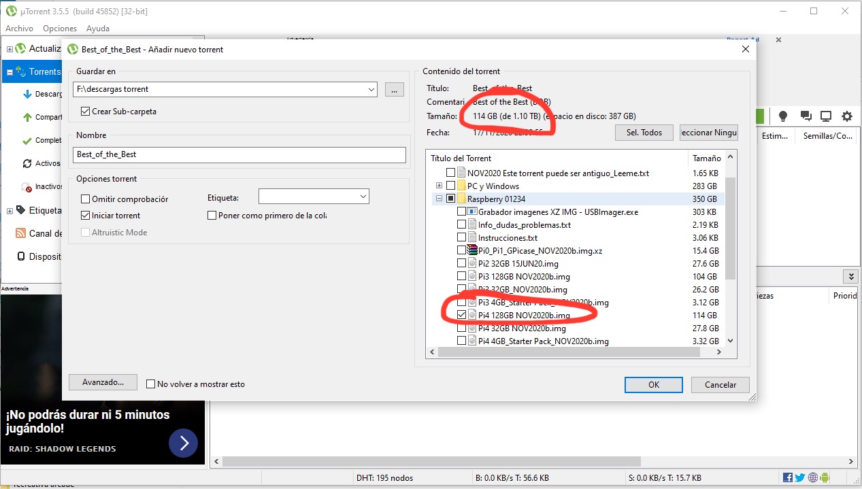Open the Guardar en path dropdown
Screen dimensions: 862x489
[x=371, y=89]
